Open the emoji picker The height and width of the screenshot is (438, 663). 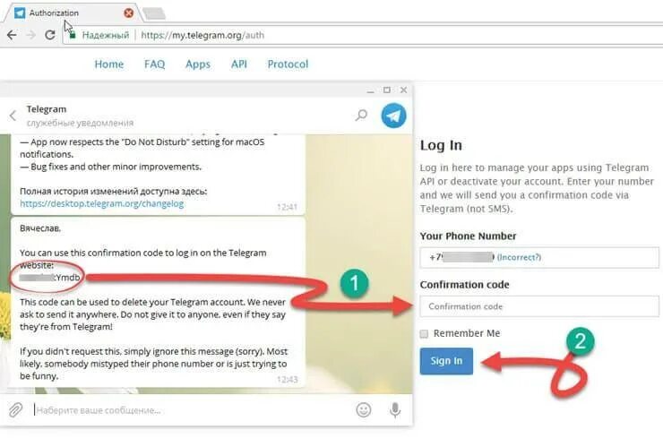tap(364, 409)
